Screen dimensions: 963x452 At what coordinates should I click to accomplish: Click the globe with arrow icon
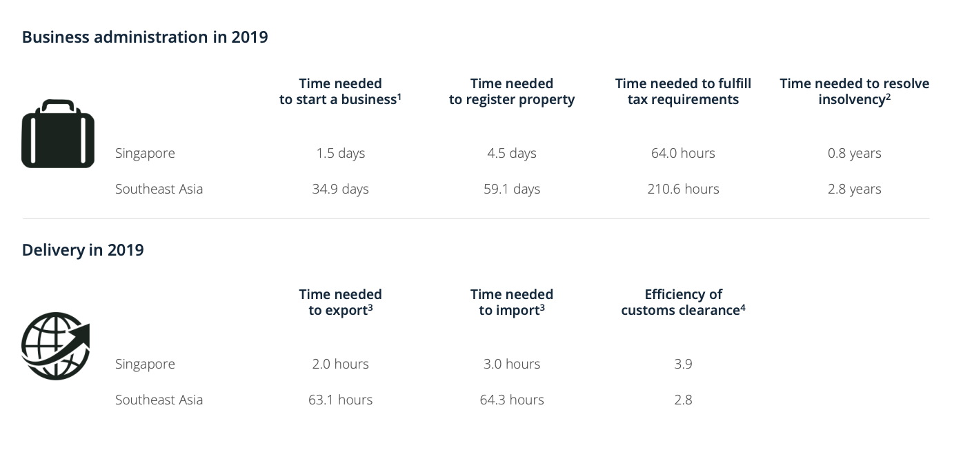tap(56, 346)
